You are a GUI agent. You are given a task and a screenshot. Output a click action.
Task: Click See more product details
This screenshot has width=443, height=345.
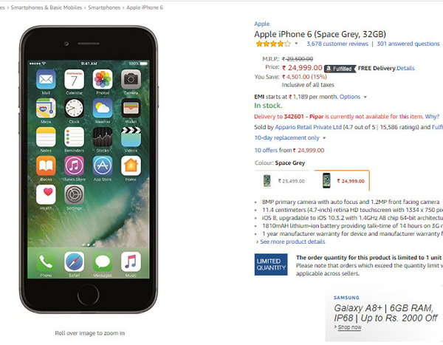coord(292,242)
